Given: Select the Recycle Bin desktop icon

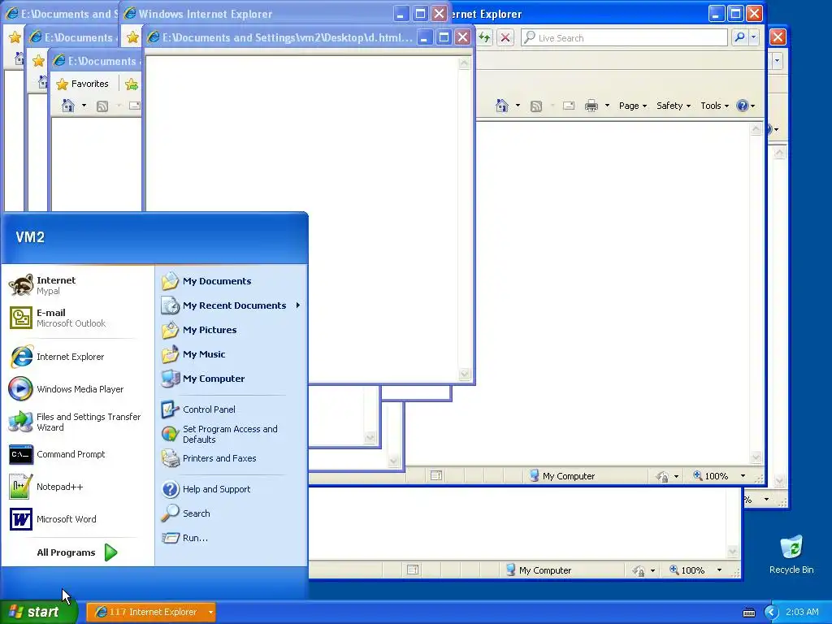Looking at the screenshot, I should pyautogui.click(x=791, y=555).
